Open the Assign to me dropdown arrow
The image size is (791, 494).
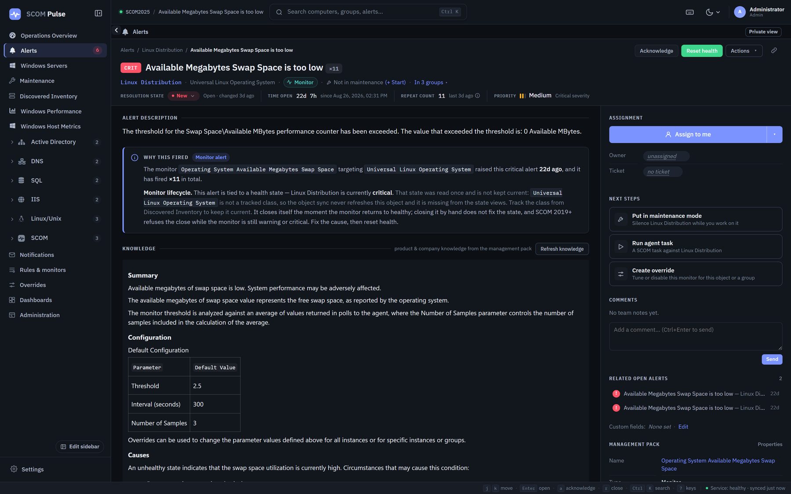coord(774,134)
